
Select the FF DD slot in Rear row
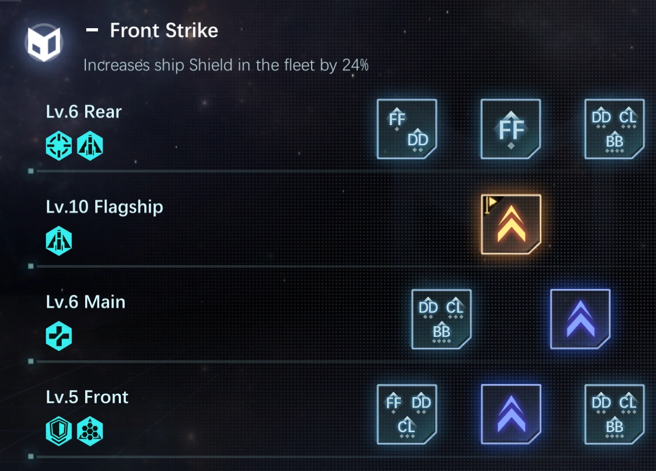click(407, 129)
